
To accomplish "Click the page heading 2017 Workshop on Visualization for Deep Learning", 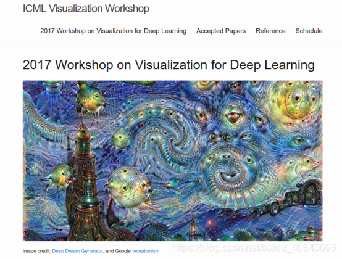I will (169, 65).
